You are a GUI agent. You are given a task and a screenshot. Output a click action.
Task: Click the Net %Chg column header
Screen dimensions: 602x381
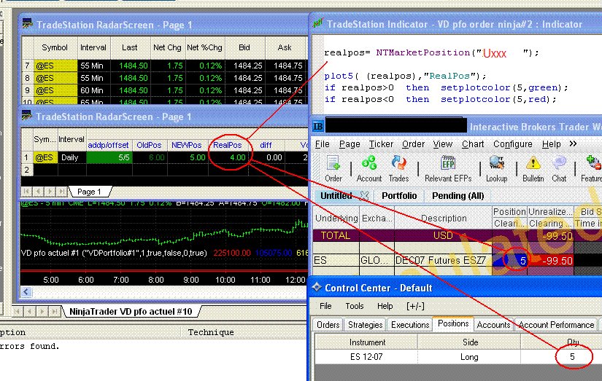pyautogui.click(x=204, y=47)
